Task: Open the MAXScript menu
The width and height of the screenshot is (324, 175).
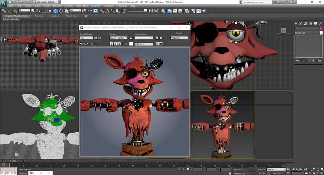Action: point(122,6)
